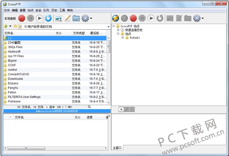Click the grey new folder icon in remote toolbar
This screenshot has width=229, height=156.
(x=188, y=18)
